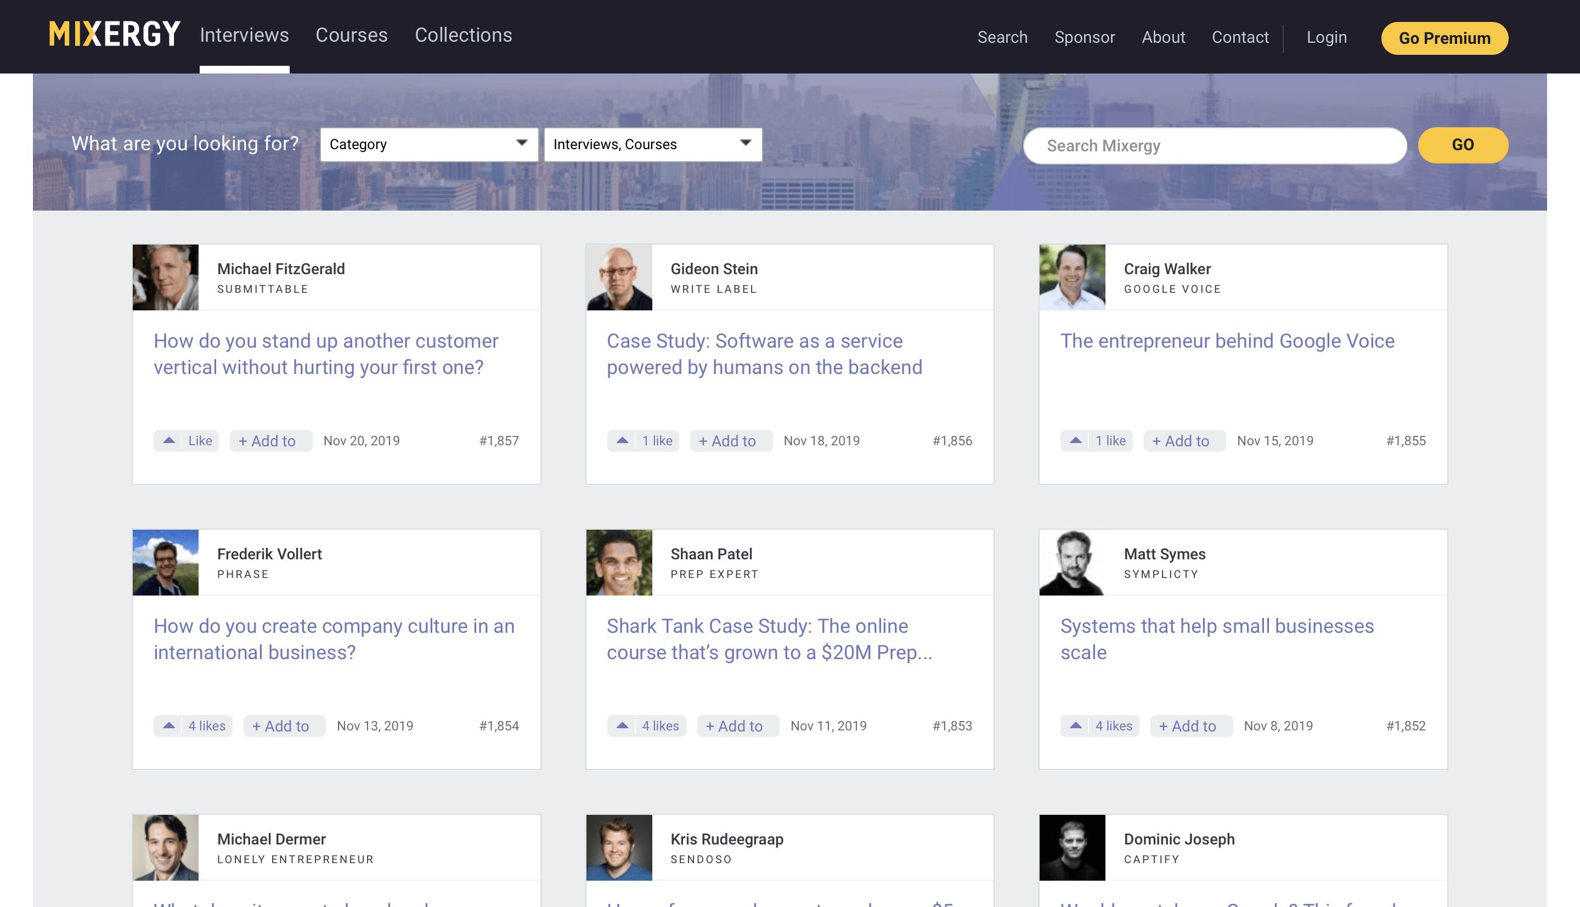Open the Interviews, Courses dropdown
Viewport: 1580px width, 907px height.
coord(653,145)
